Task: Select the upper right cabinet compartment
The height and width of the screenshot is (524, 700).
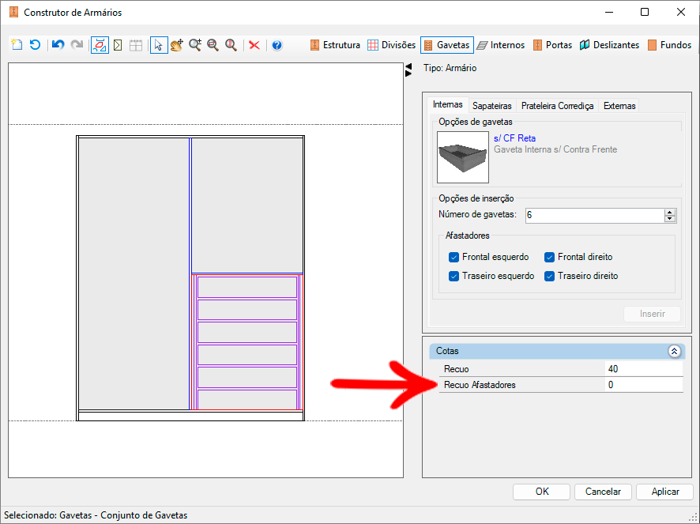Action: tap(247, 205)
